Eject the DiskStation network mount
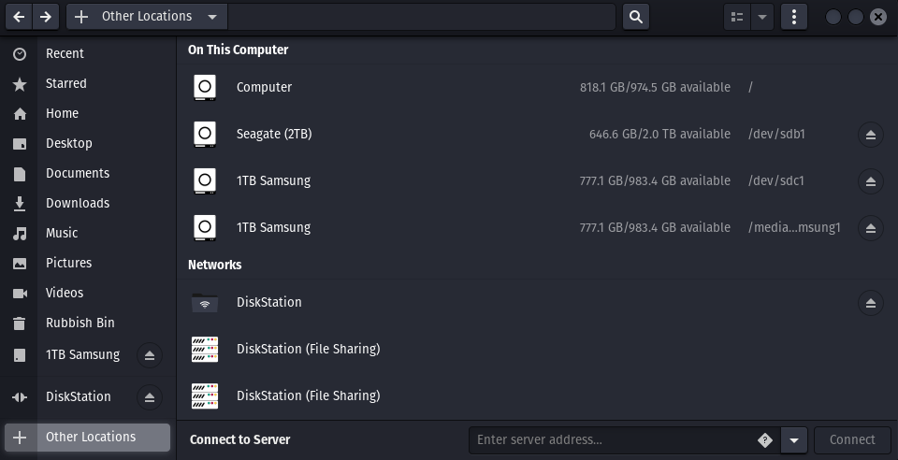 [871, 303]
